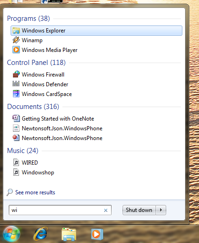
Task: Click the Newtonsoft file icon with red ball
Action: (16, 138)
